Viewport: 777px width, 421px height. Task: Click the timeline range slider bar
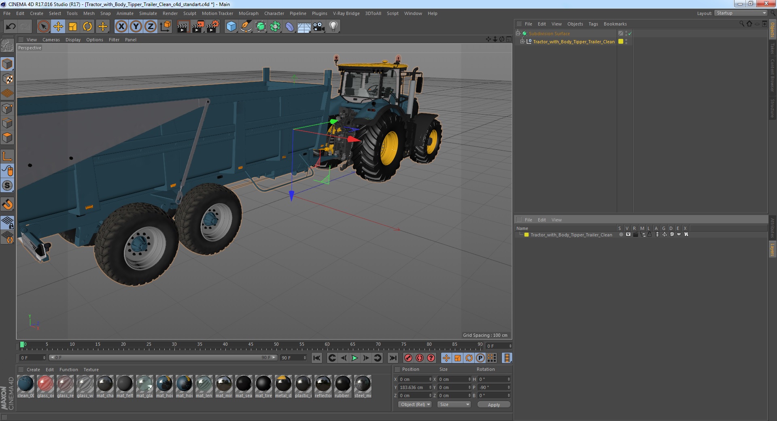coord(163,357)
